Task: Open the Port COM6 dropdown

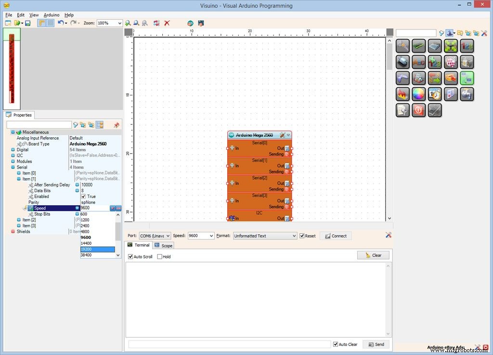Action: pyautogui.click(x=155, y=236)
